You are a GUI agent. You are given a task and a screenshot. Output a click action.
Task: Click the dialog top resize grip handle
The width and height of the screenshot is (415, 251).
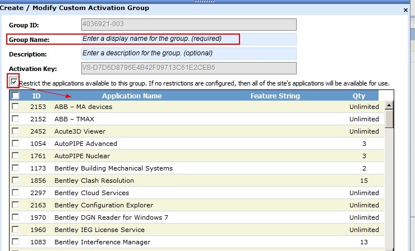pyautogui.click(x=208, y=2)
